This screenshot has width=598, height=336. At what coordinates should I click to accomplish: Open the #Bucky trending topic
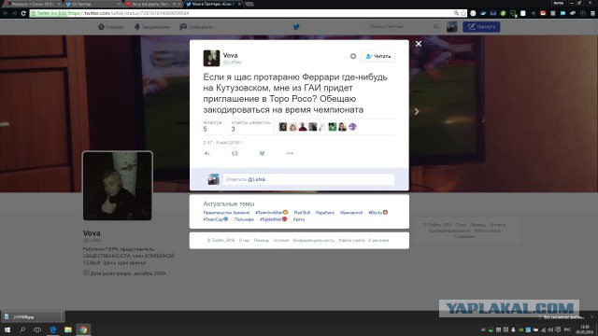point(377,213)
